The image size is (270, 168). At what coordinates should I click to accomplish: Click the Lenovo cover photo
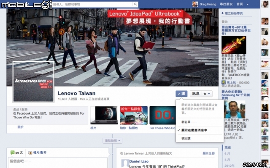click(113, 47)
